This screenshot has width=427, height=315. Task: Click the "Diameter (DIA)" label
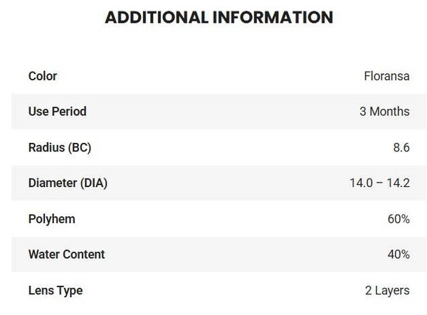pyautogui.click(x=68, y=183)
